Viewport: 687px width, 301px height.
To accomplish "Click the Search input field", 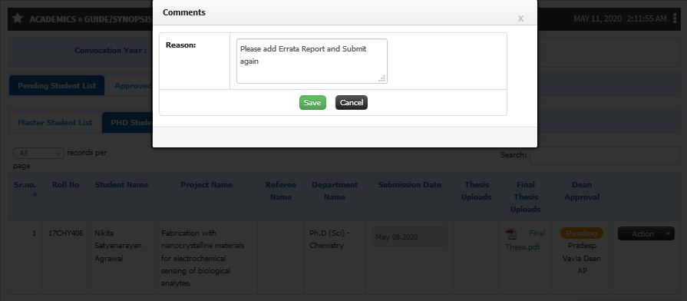I will point(605,156).
